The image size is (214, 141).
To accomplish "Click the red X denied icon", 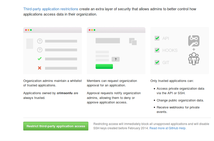I will click(x=40, y=68).
